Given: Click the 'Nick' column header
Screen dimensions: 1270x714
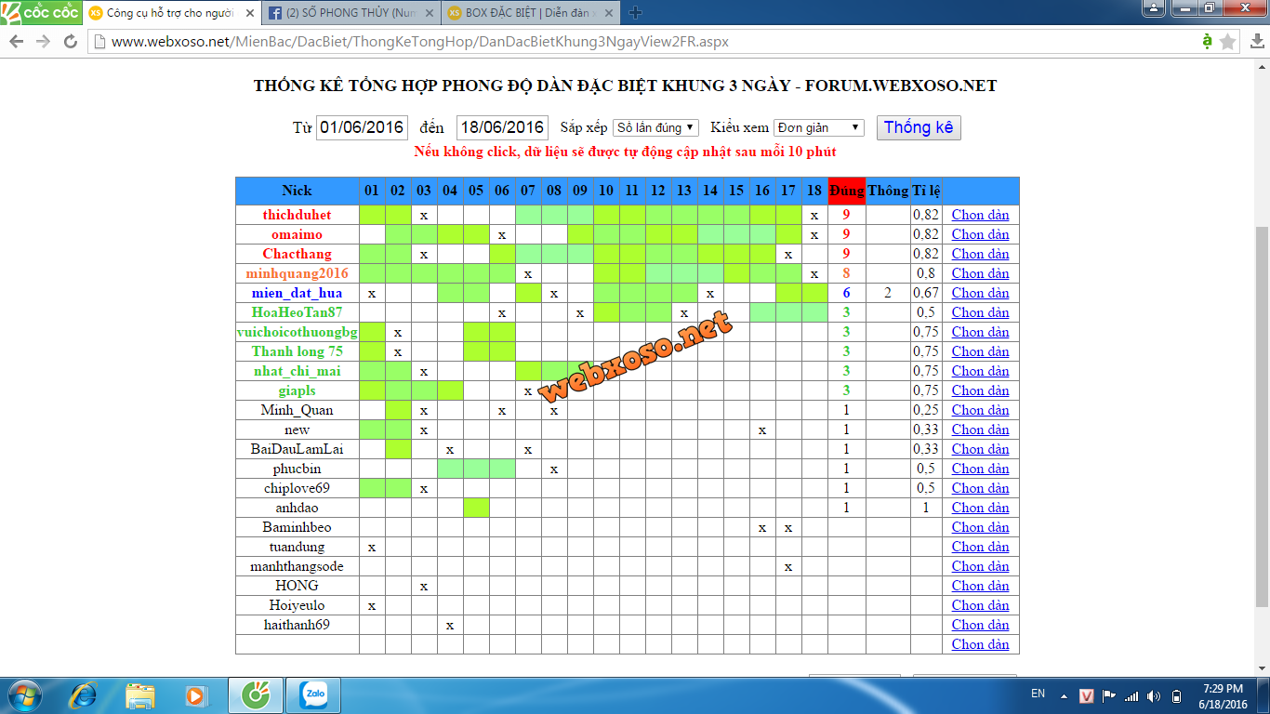Looking at the screenshot, I should pos(298,191).
